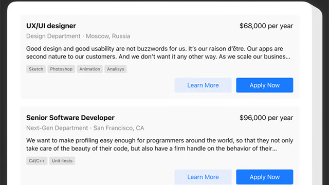Select the Analisys skill tag

pyautogui.click(x=115, y=69)
